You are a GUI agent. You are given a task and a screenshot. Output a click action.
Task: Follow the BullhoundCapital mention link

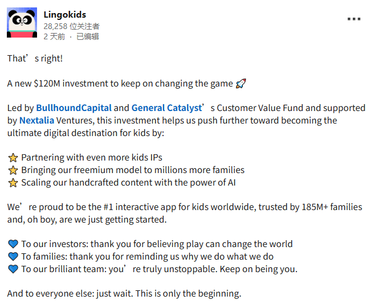pos(74,108)
